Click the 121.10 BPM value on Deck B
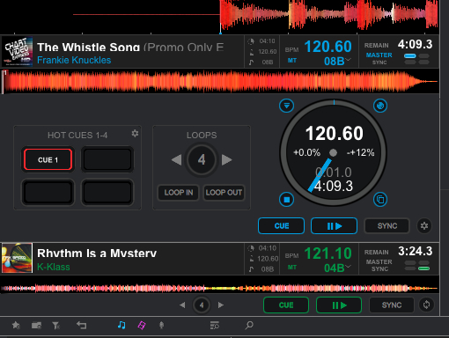Image resolution: width=449 pixels, height=338 pixels. (x=328, y=253)
